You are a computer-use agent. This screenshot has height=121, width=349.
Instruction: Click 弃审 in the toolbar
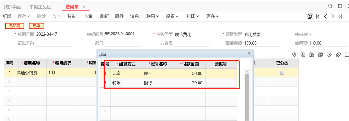(x=88, y=16)
